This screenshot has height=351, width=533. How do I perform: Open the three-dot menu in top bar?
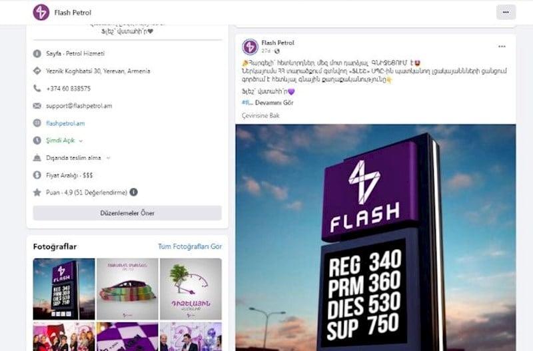506,12
